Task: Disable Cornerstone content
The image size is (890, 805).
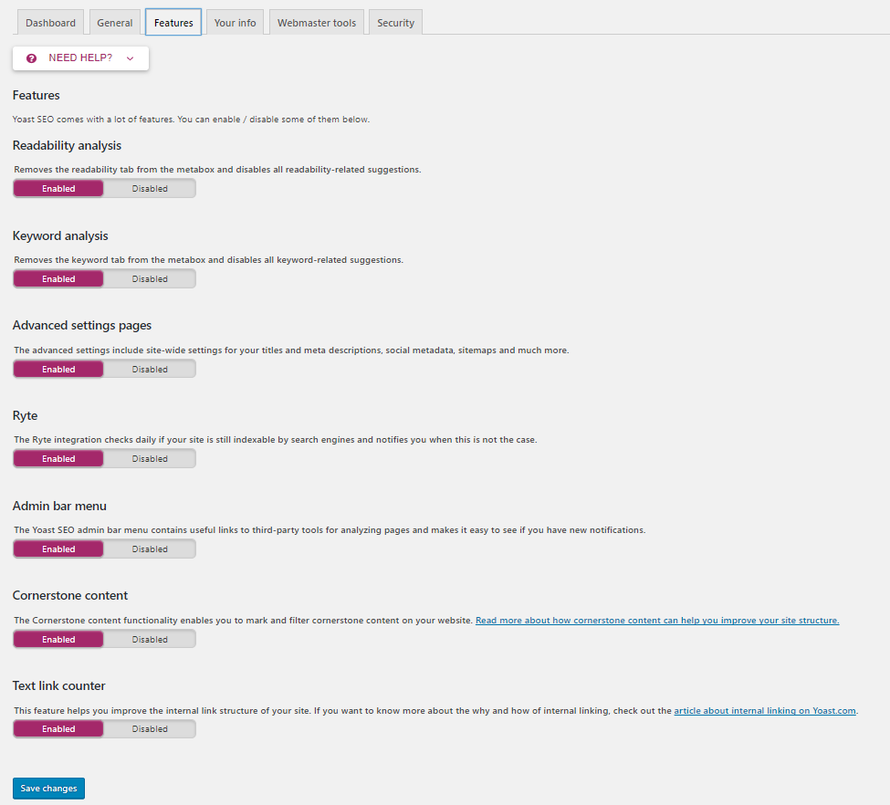Action: (x=150, y=639)
